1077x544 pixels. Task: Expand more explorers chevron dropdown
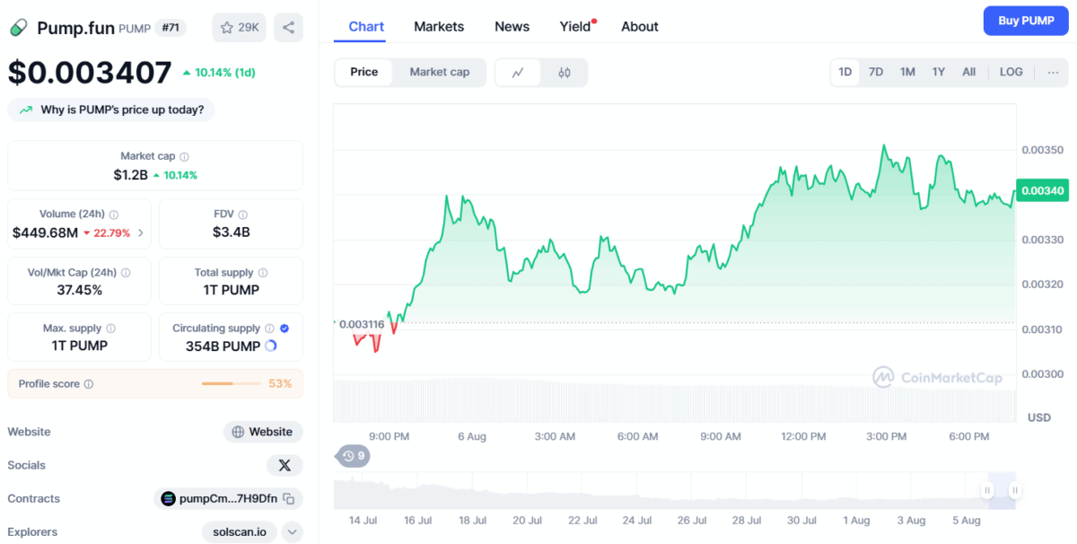292,532
